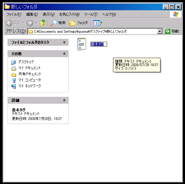
Task: Open the 表示(V) menu
Action: point(49,14)
